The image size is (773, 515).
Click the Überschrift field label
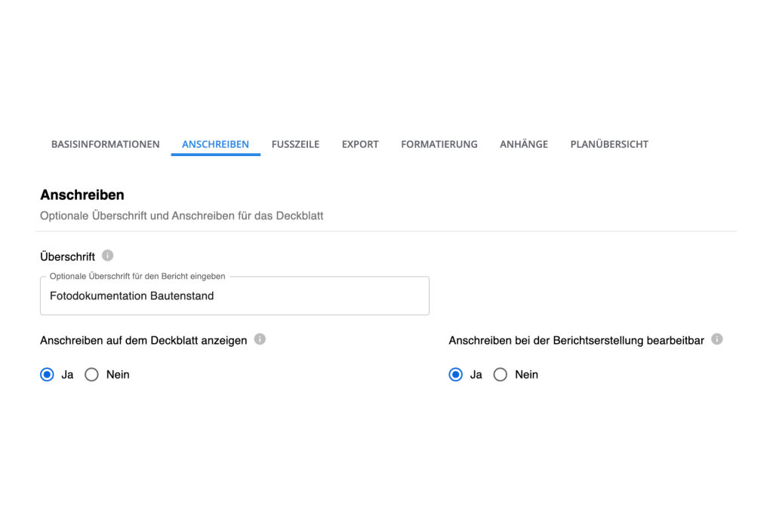68,256
